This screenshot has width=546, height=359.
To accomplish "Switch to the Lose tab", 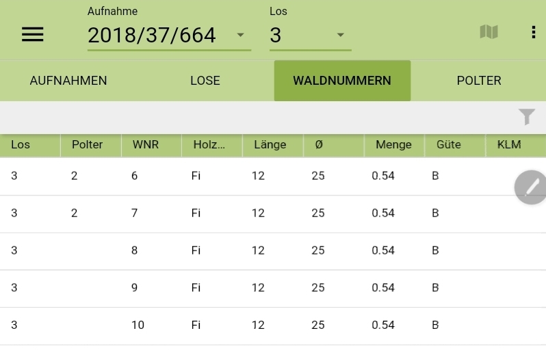I will coord(205,81).
